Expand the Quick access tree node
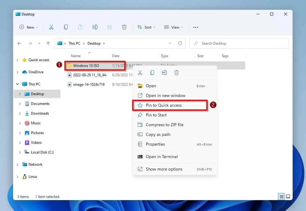The image size is (306, 211). point(18,60)
